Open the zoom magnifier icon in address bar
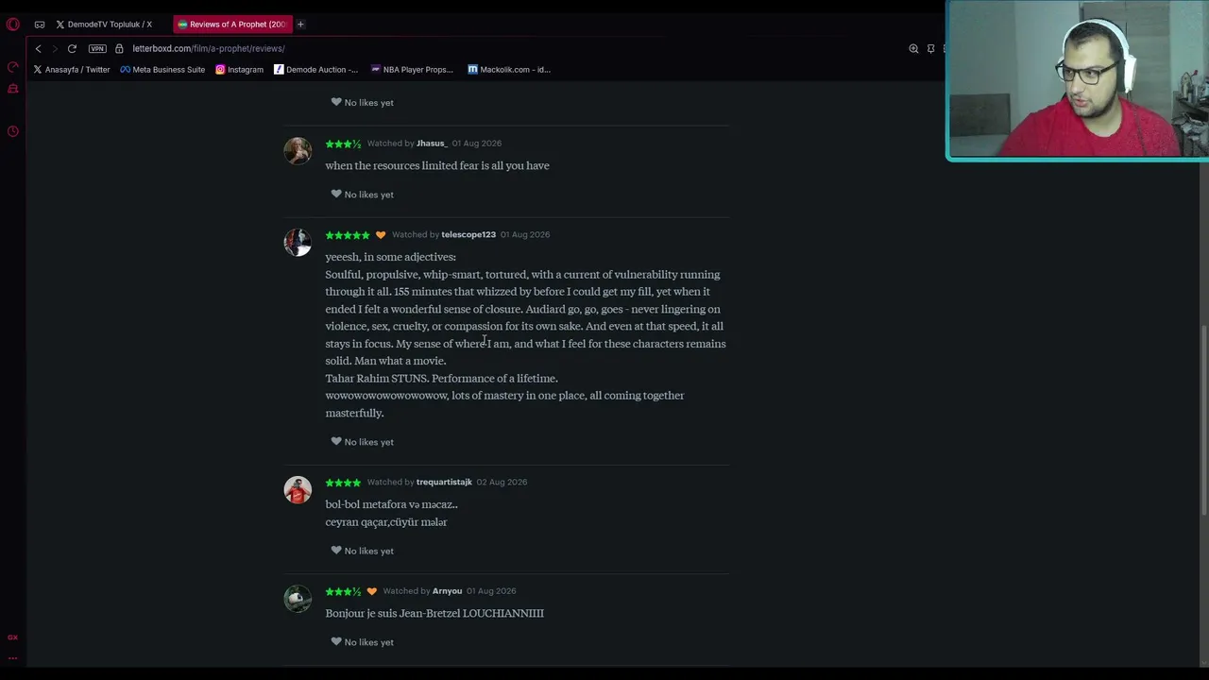This screenshot has width=1209, height=680. coord(913,48)
